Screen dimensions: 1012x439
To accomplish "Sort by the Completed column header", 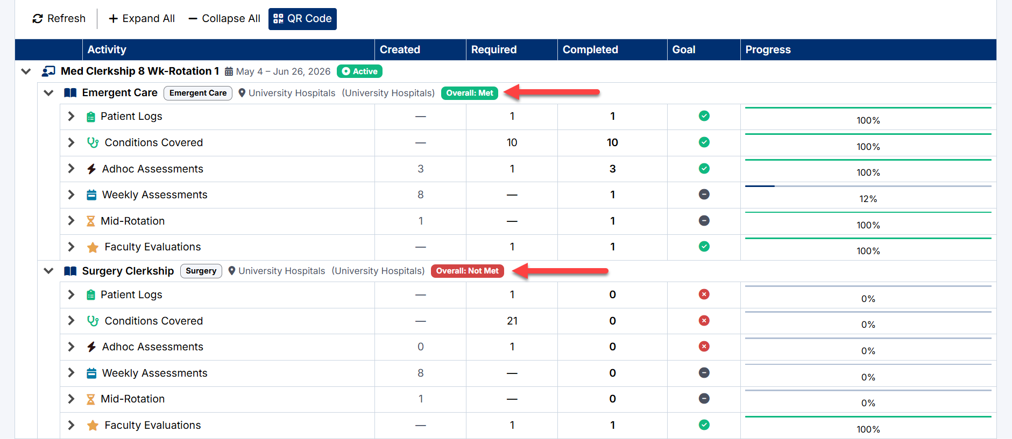I will (590, 49).
